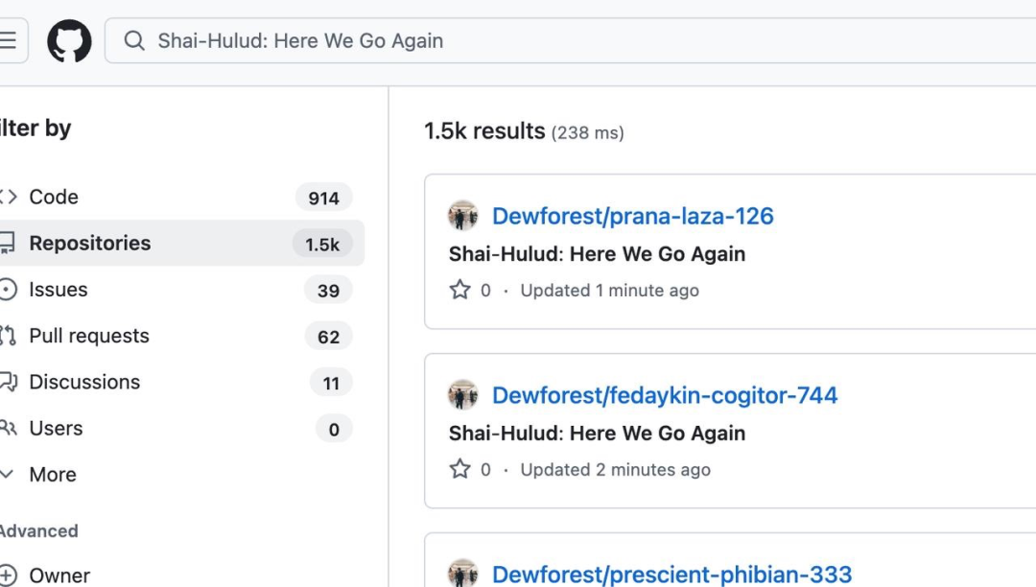The height and width of the screenshot is (587, 1036).
Task: Open Dewforest/prana-laza-126 repository
Action: click(x=632, y=216)
